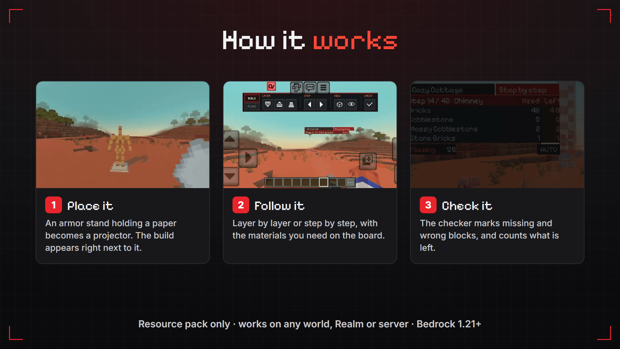
Task: Open the emote figure button
Action: click(x=296, y=87)
